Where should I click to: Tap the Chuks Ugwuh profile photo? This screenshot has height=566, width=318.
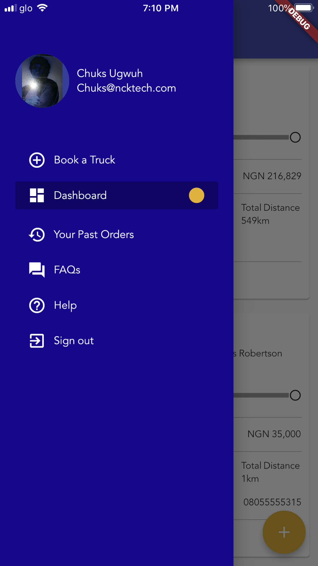(42, 81)
